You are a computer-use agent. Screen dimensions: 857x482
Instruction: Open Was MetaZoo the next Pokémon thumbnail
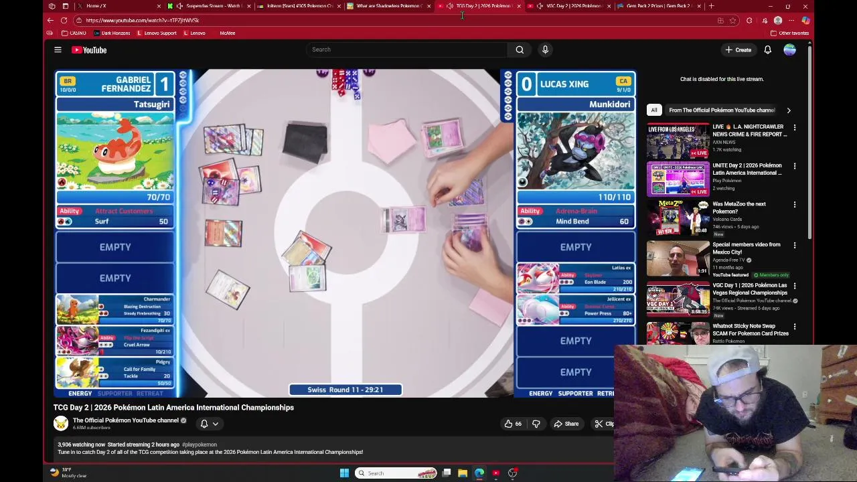point(678,218)
